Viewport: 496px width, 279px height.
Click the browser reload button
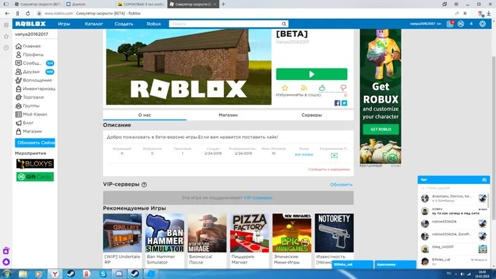click(28, 14)
